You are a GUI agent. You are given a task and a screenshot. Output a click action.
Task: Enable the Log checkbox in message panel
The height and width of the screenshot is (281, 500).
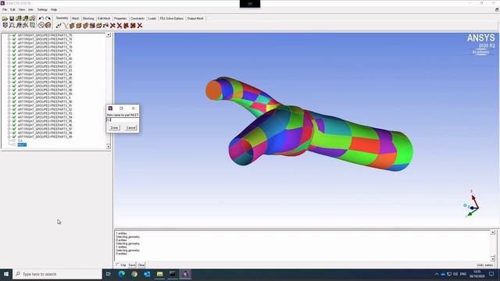[118, 265]
